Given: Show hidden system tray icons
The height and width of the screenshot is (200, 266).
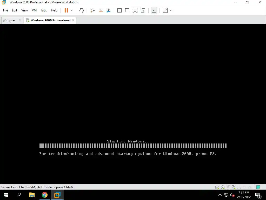Looking at the screenshot, I should (220, 195).
